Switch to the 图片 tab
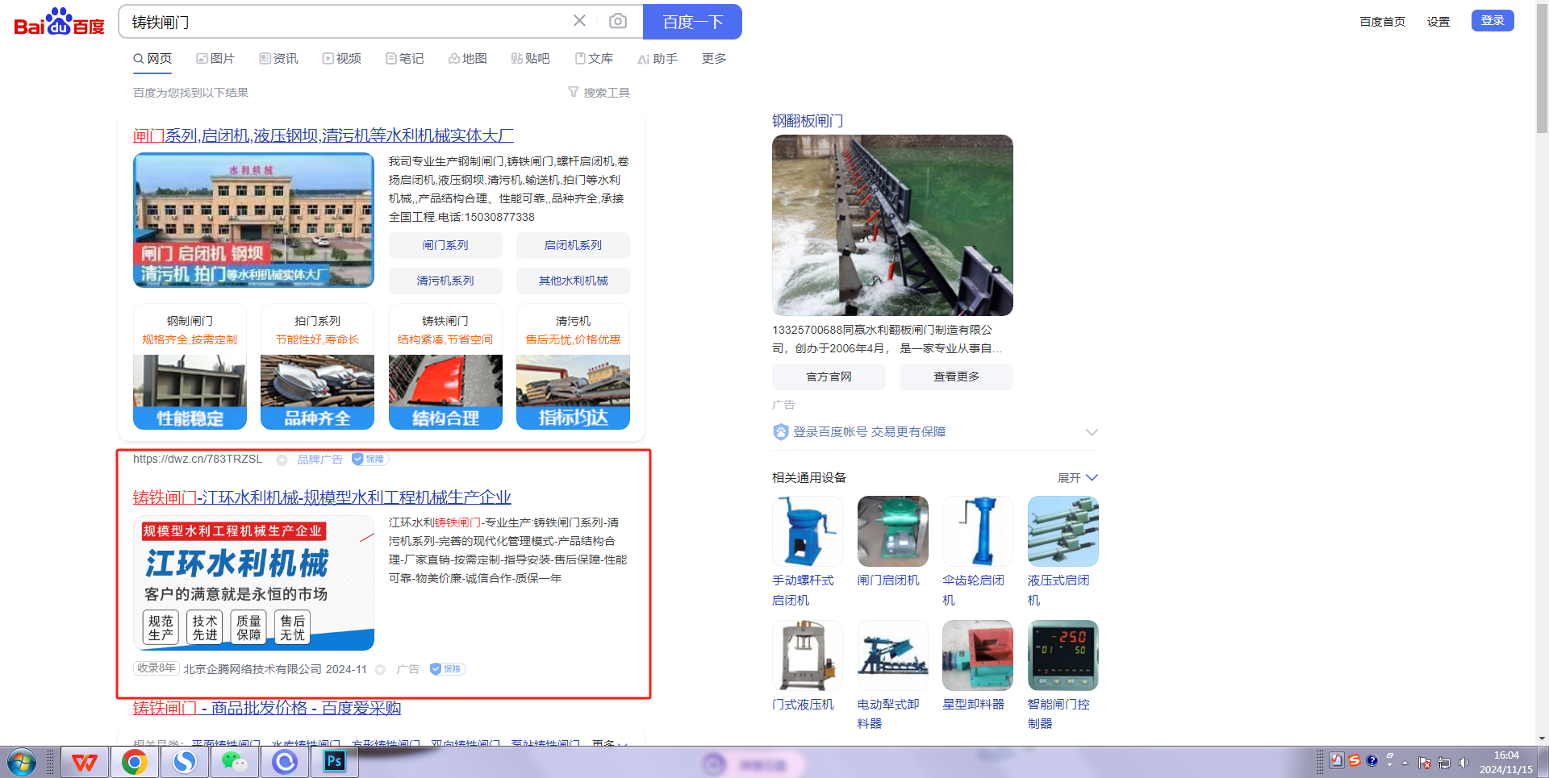The height and width of the screenshot is (778, 1549). [x=215, y=59]
